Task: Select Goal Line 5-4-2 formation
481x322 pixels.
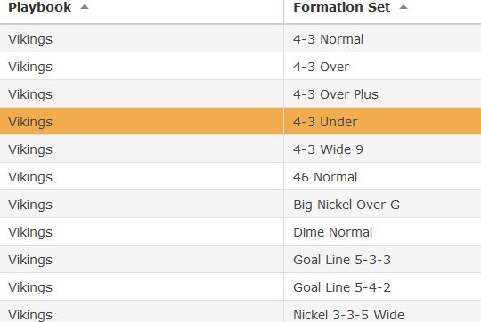Action: [342, 287]
